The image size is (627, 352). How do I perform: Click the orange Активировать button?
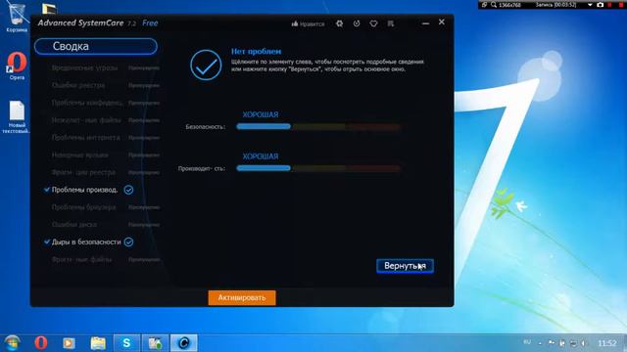pos(242,297)
